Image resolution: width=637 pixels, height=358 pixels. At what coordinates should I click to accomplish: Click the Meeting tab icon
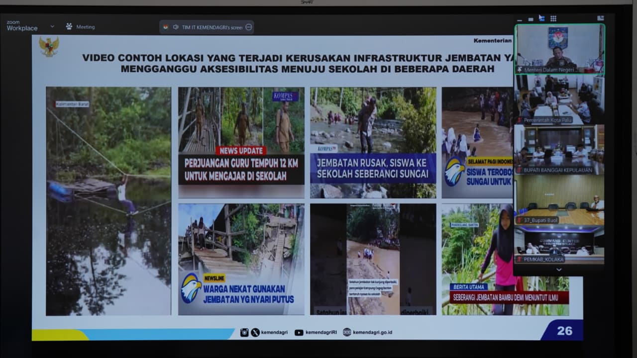point(69,26)
